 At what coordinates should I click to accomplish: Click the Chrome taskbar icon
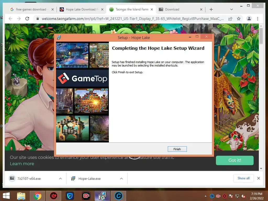(x=37, y=196)
